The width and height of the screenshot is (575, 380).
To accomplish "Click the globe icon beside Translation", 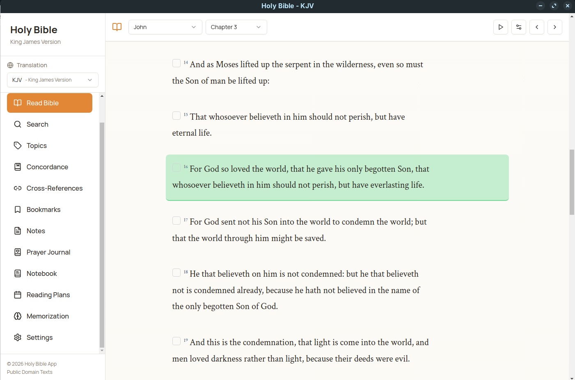I will [10, 65].
